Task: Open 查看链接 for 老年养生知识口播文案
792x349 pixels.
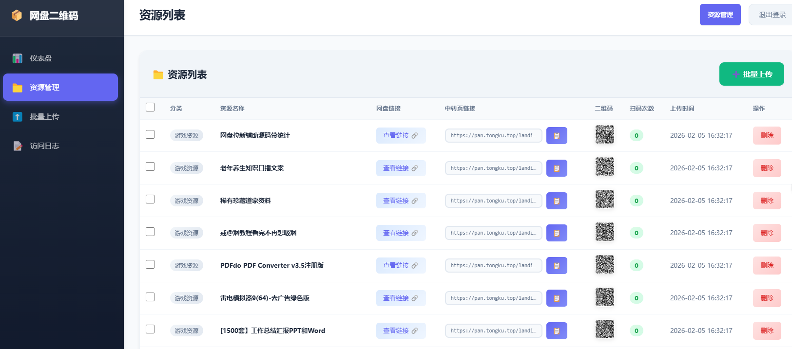Action: coord(401,168)
